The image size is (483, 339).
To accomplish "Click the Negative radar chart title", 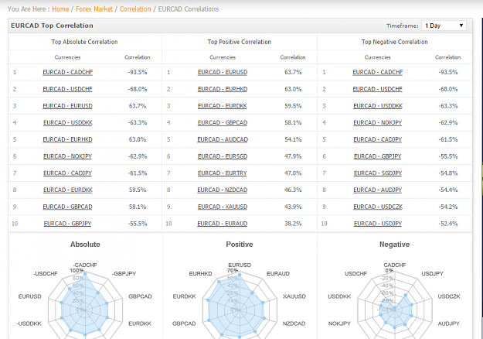I will coord(395,245).
